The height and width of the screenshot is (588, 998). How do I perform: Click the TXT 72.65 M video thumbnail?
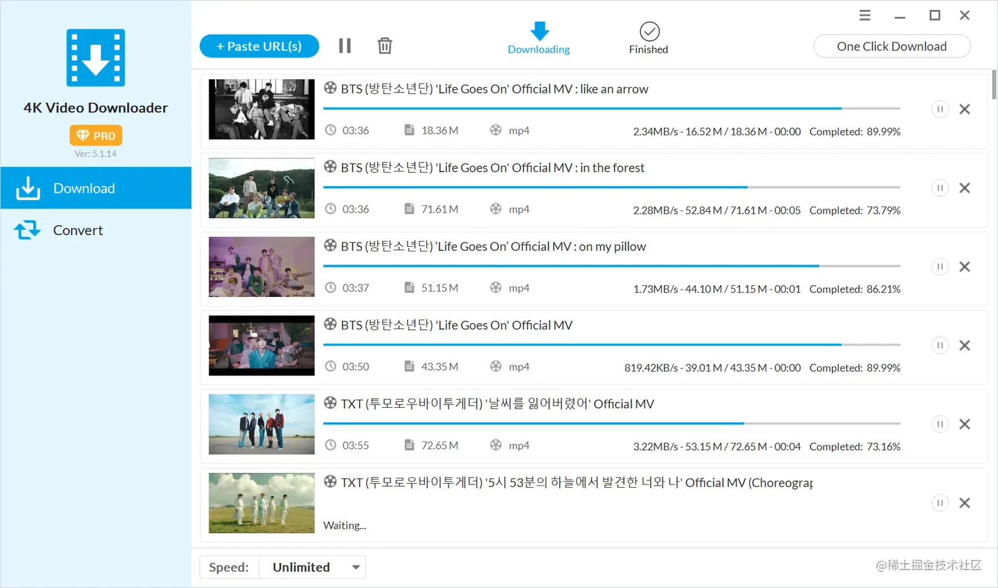click(x=261, y=424)
